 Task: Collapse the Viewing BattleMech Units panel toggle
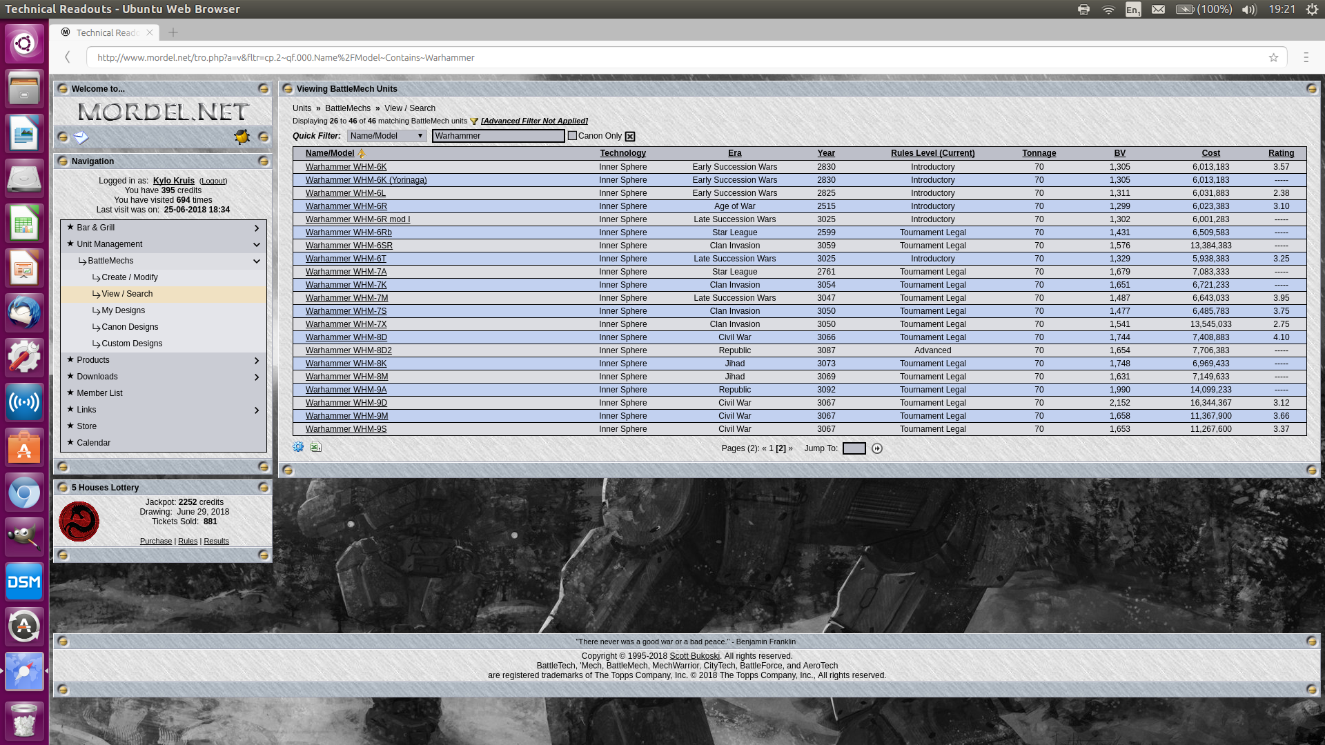click(x=1311, y=88)
